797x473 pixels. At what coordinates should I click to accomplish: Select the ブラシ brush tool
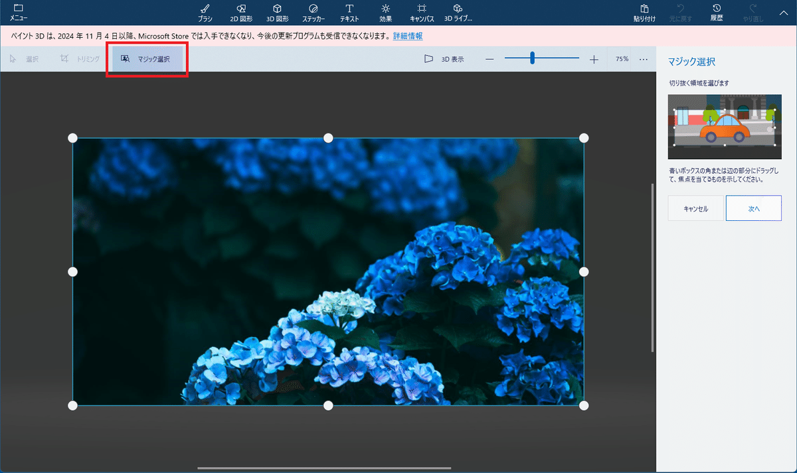pos(205,12)
